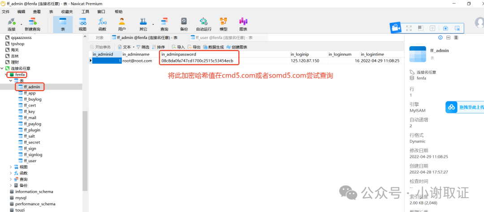The image size is (484, 212).
Task: Select the information_schema database
Action: tap(34, 192)
